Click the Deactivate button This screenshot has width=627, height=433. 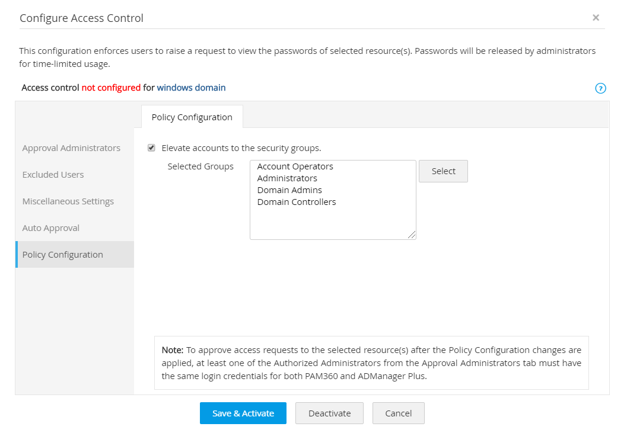329,413
